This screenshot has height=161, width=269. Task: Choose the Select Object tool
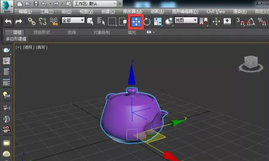[90, 22]
